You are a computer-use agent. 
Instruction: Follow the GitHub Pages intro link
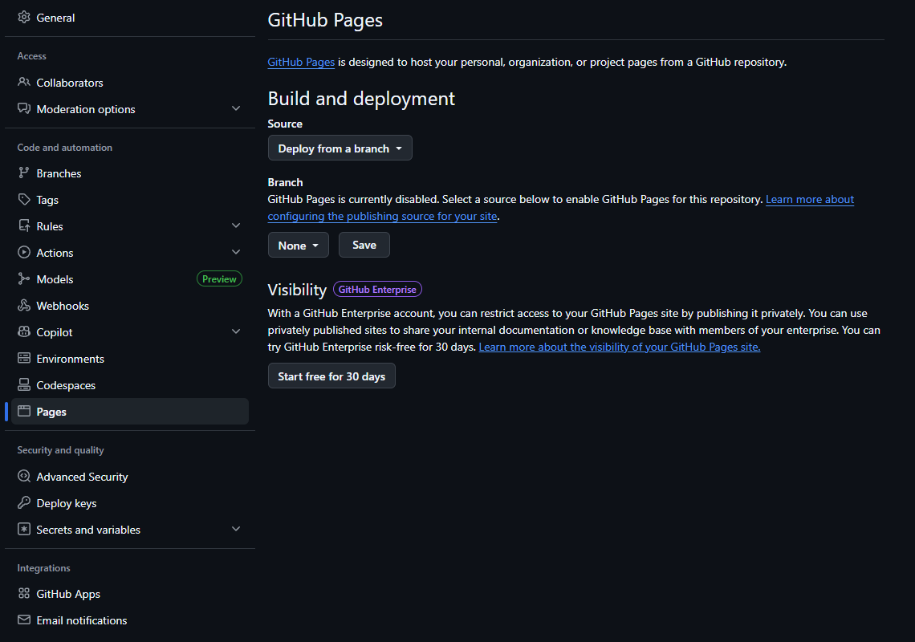coord(301,62)
